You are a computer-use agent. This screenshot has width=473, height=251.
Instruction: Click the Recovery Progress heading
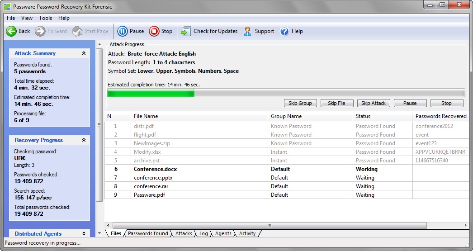tap(38, 140)
